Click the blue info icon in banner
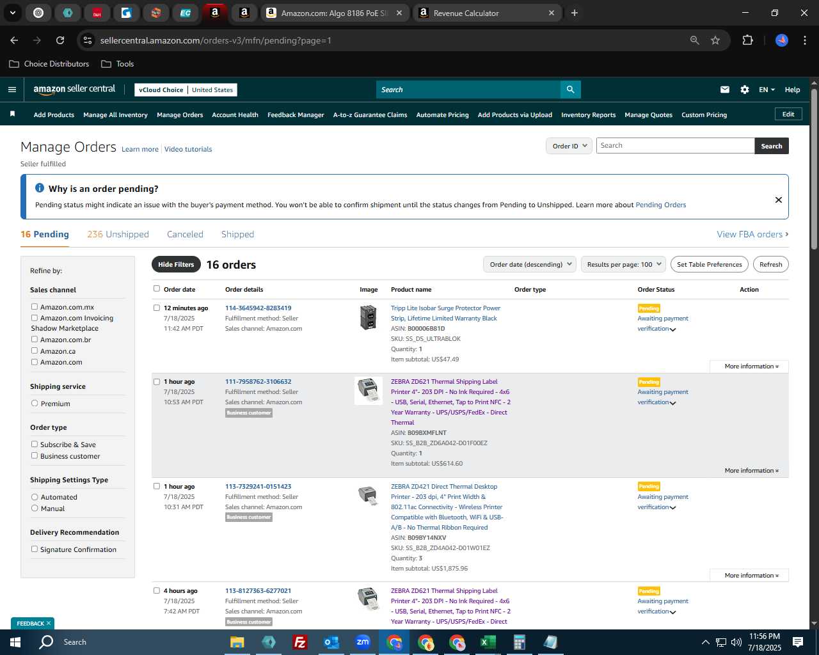This screenshot has height=655, width=819. pyautogui.click(x=40, y=188)
